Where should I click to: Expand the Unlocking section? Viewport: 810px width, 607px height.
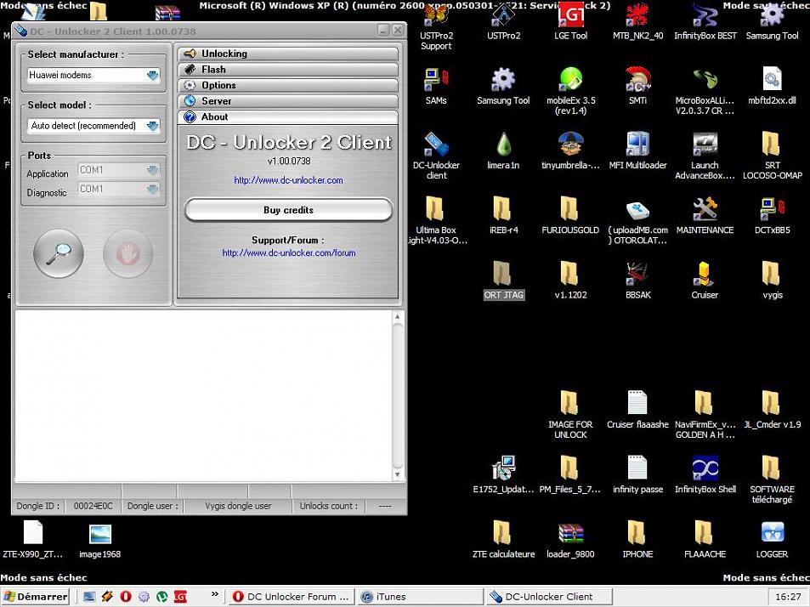click(288, 54)
